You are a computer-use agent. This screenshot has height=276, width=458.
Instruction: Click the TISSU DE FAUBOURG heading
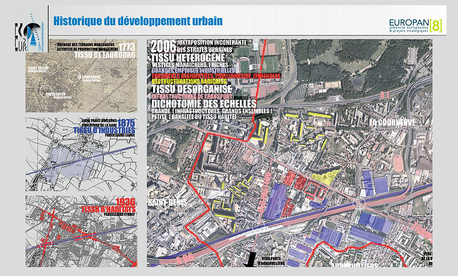(105, 55)
